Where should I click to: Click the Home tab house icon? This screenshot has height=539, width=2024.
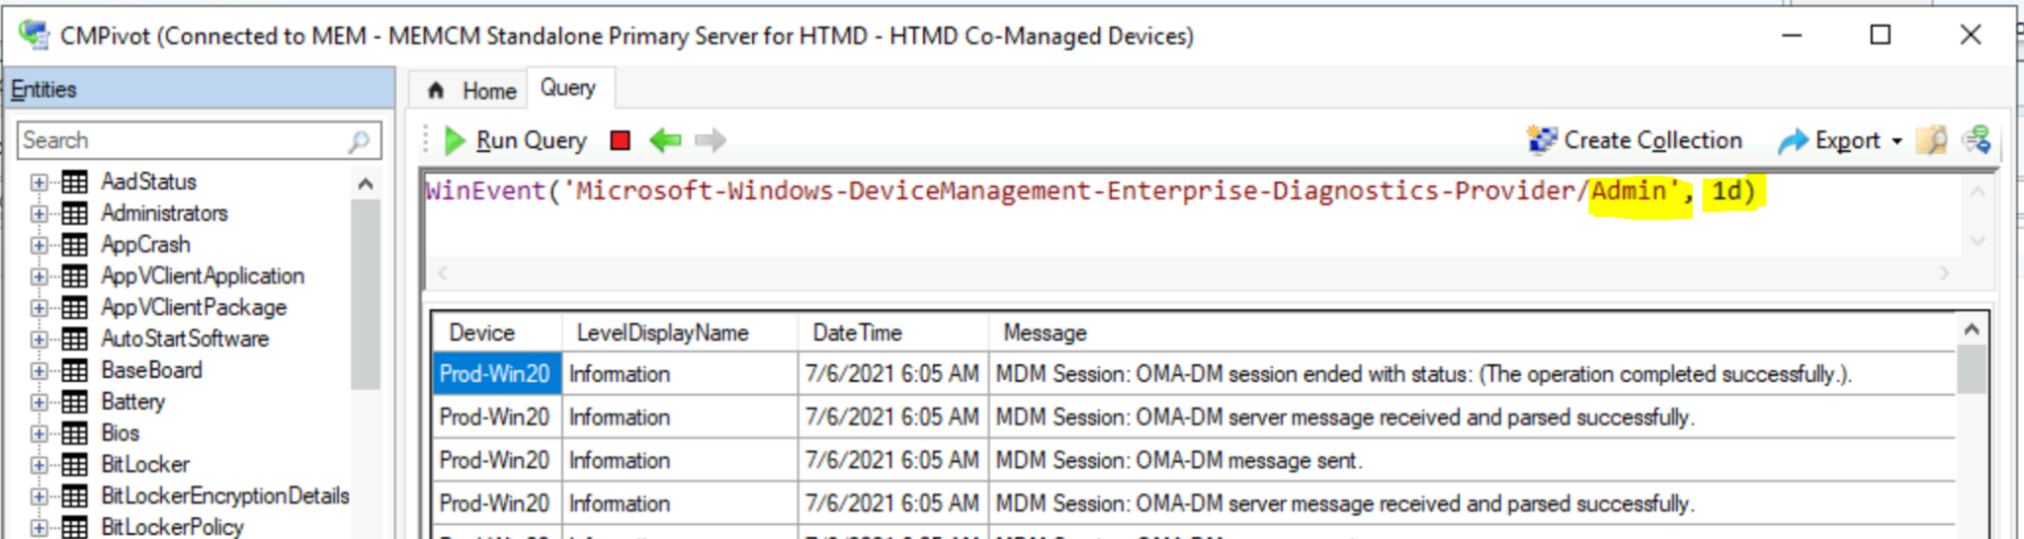[436, 91]
